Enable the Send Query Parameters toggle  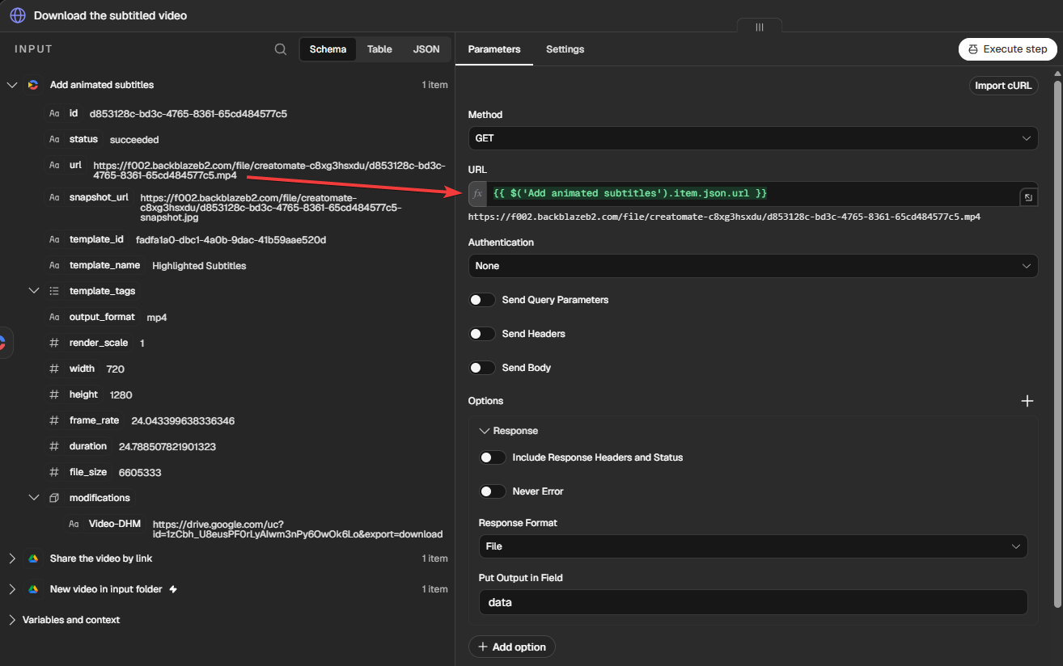[x=482, y=300]
